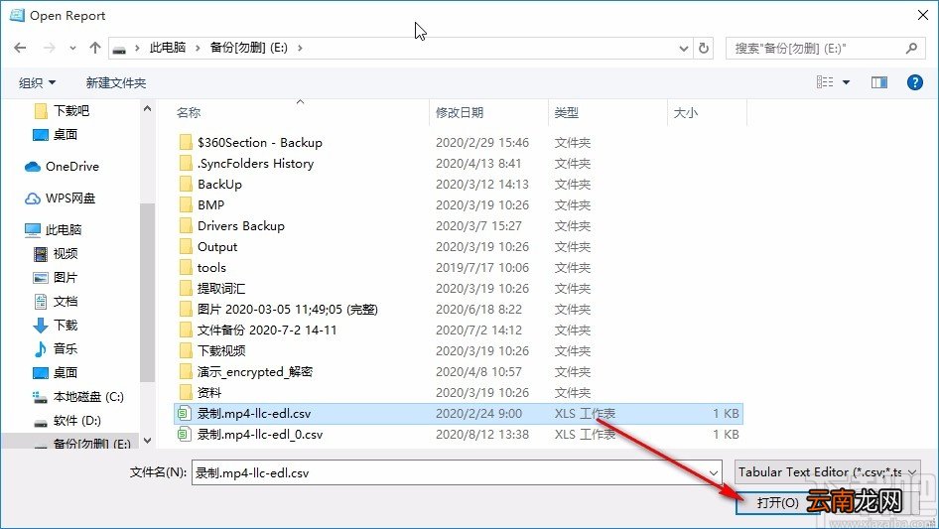Viewport: 939px width, 529px height.
Task: Select 本地磁盘 (C:) in the sidebar
Action: (x=77, y=397)
